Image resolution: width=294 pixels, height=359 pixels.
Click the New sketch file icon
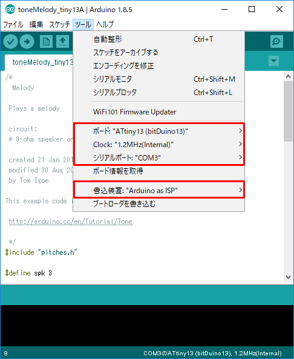pos(46,41)
